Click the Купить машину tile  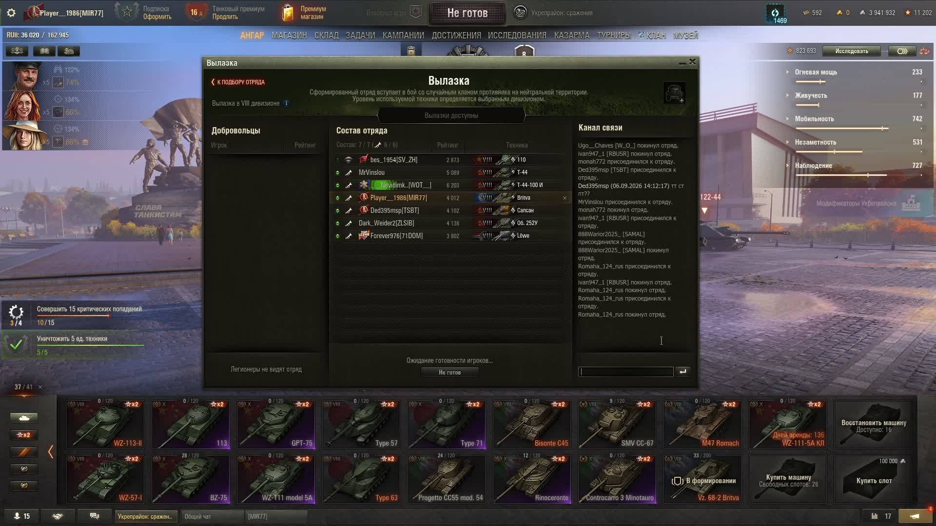click(x=788, y=478)
